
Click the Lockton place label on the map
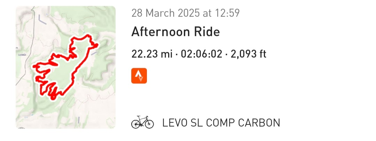coord(22,55)
